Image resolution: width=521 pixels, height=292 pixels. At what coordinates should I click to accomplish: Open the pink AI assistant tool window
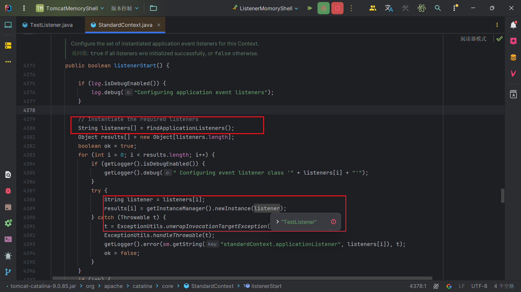[x=513, y=41]
